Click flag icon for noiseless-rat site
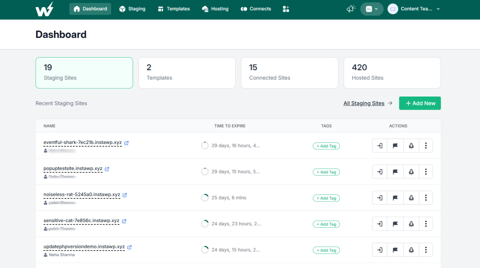The height and width of the screenshot is (268, 480). pos(395,198)
